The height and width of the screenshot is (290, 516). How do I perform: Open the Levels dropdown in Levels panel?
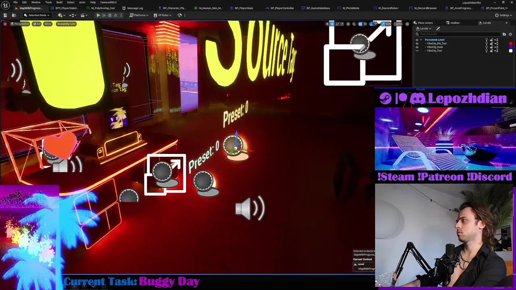coord(424,29)
